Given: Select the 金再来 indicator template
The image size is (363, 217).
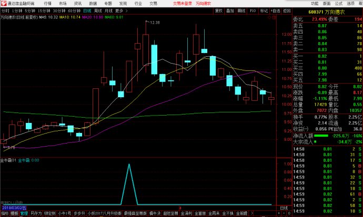Looking at the screenshot, I should (x=214, y=213).
